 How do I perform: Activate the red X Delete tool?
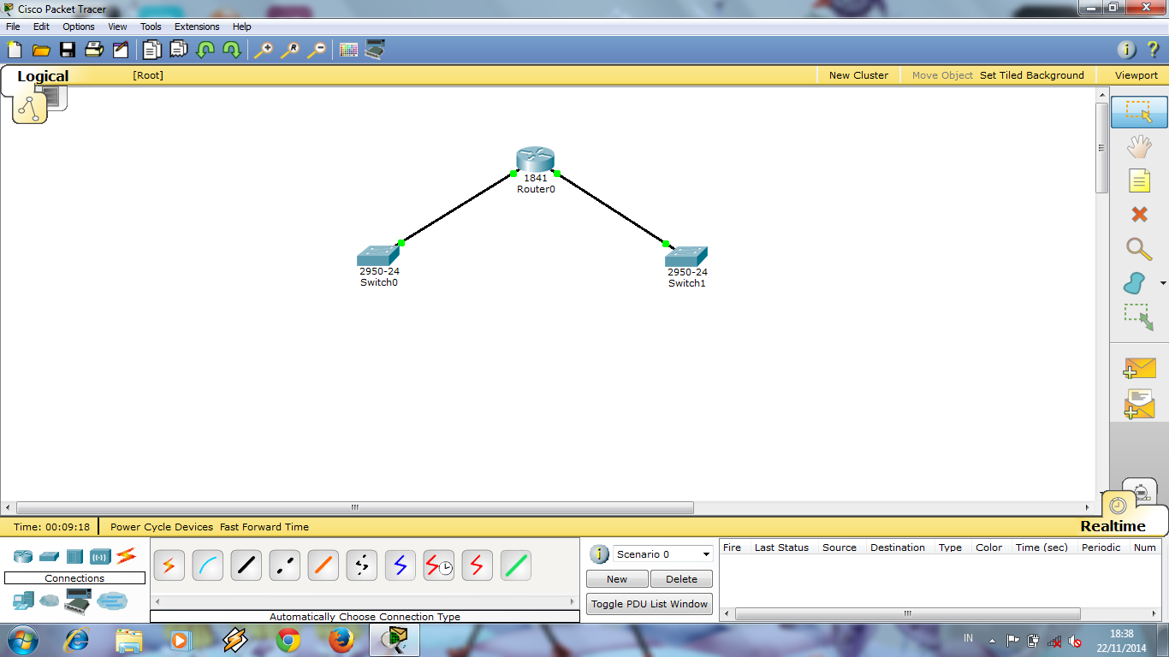click(1139, 214)
